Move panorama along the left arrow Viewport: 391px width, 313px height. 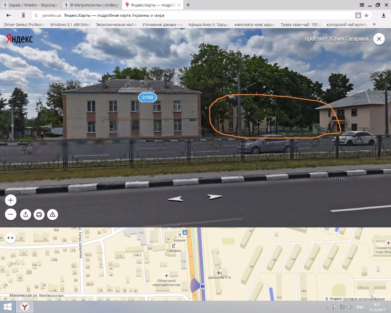click(x=175, y=199)
